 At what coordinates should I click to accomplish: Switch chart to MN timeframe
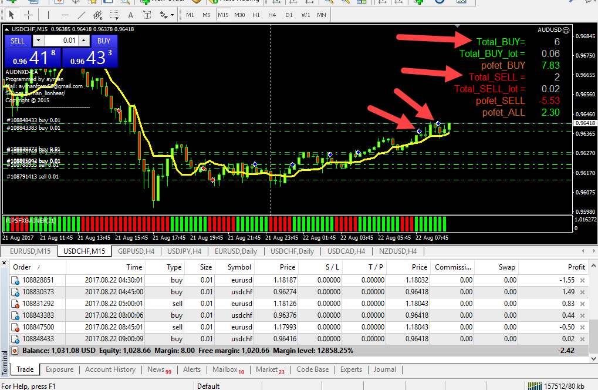coord(322,15)
